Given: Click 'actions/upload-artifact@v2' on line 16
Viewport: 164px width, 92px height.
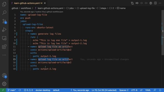Looking at the screenshot, I should tap(55, 62).
